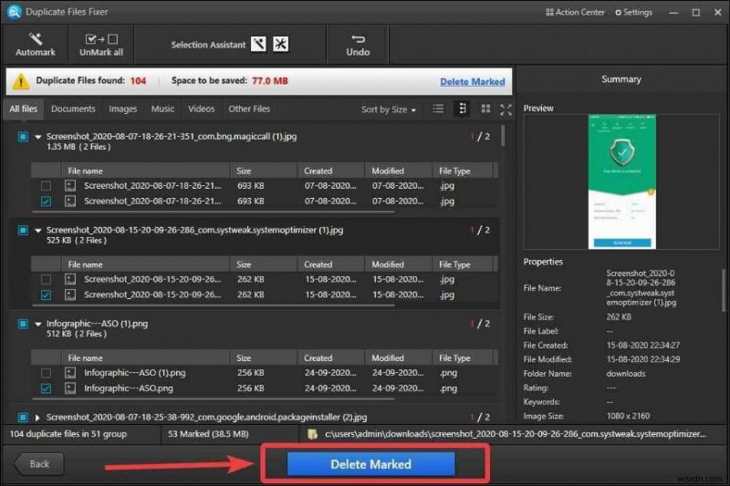Click the warning triangle icon near Duplicate Files found
Viewport: 730px width, 486px height.
[x=20, y=81]
